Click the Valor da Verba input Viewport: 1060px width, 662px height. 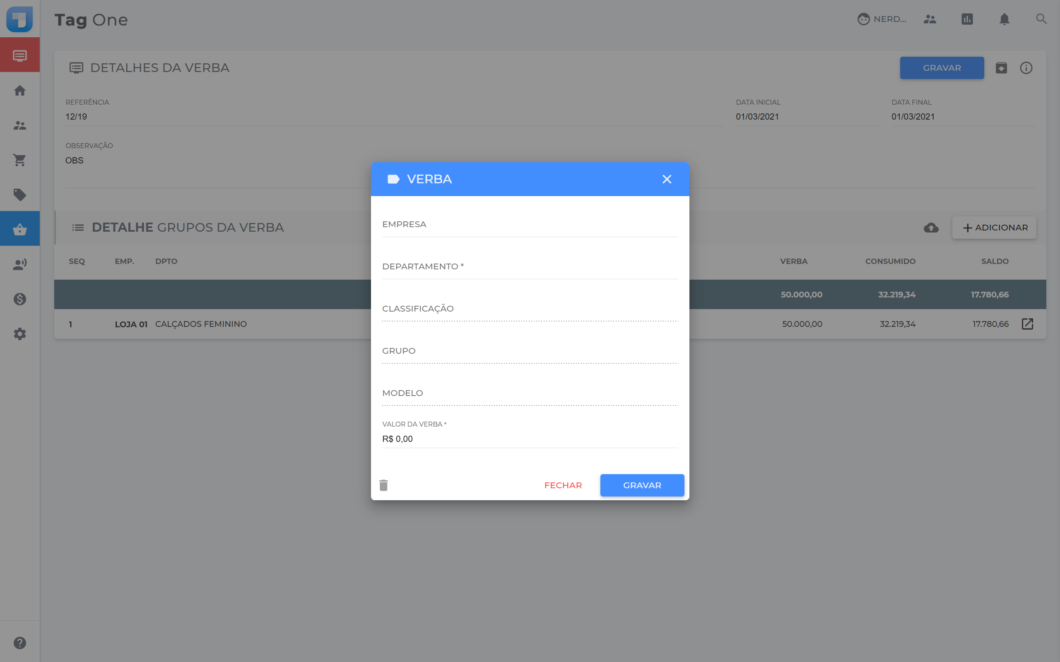coord(530,439)
